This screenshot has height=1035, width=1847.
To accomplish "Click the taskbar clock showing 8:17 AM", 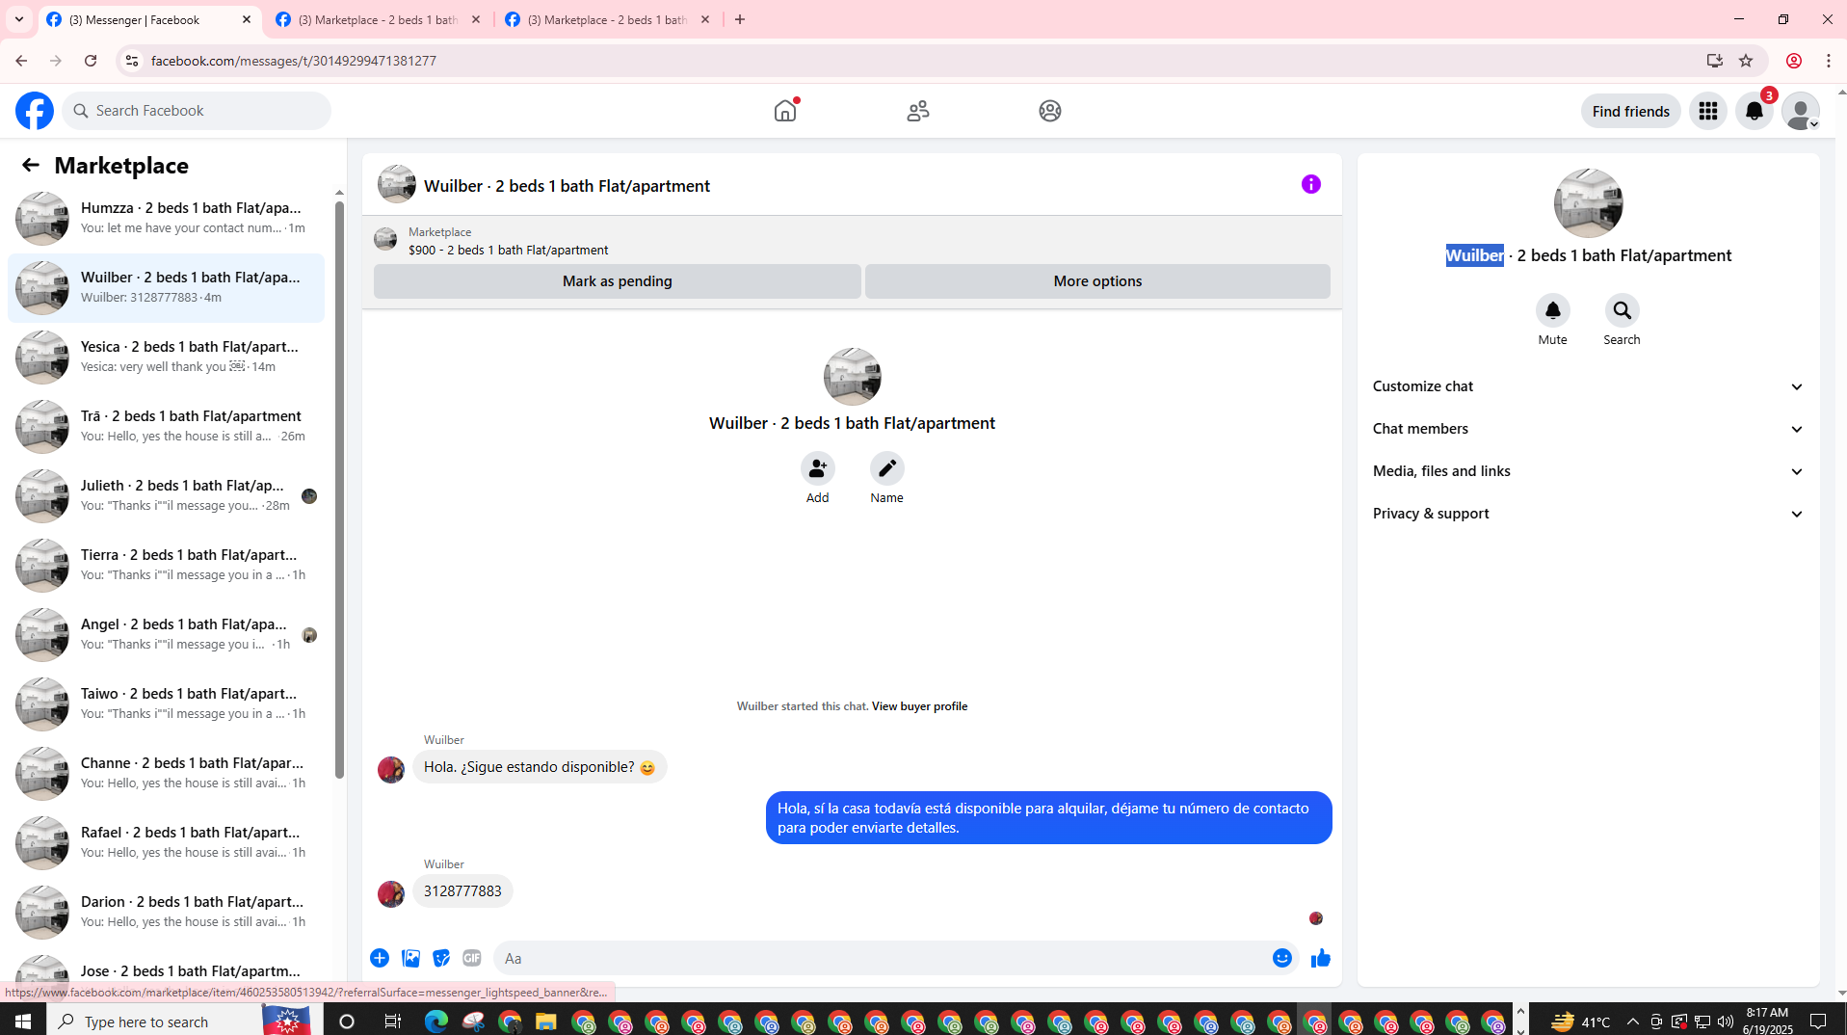I will (x=1767, y=1022).
